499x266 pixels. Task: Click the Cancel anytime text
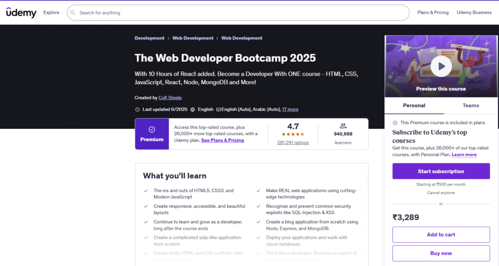pyautogui.click(x=441, y=193)
